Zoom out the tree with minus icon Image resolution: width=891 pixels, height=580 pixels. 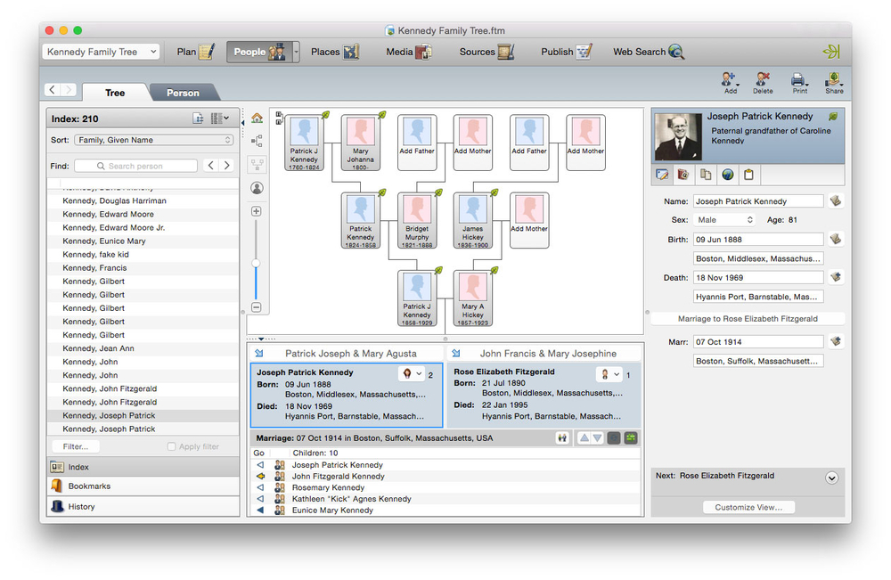257,307
